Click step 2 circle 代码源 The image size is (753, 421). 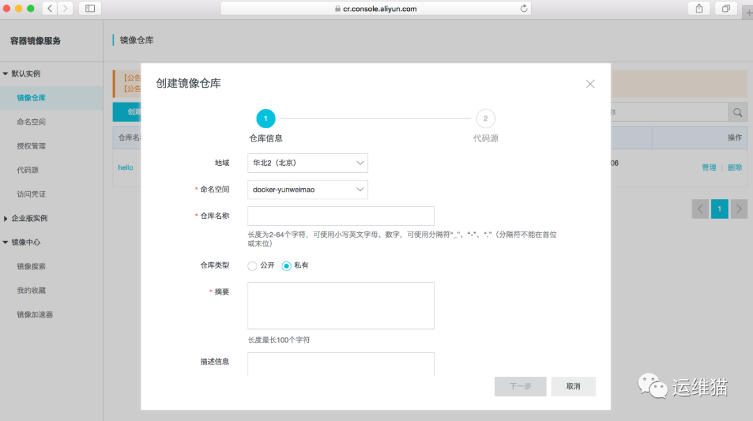click(485, 118)
